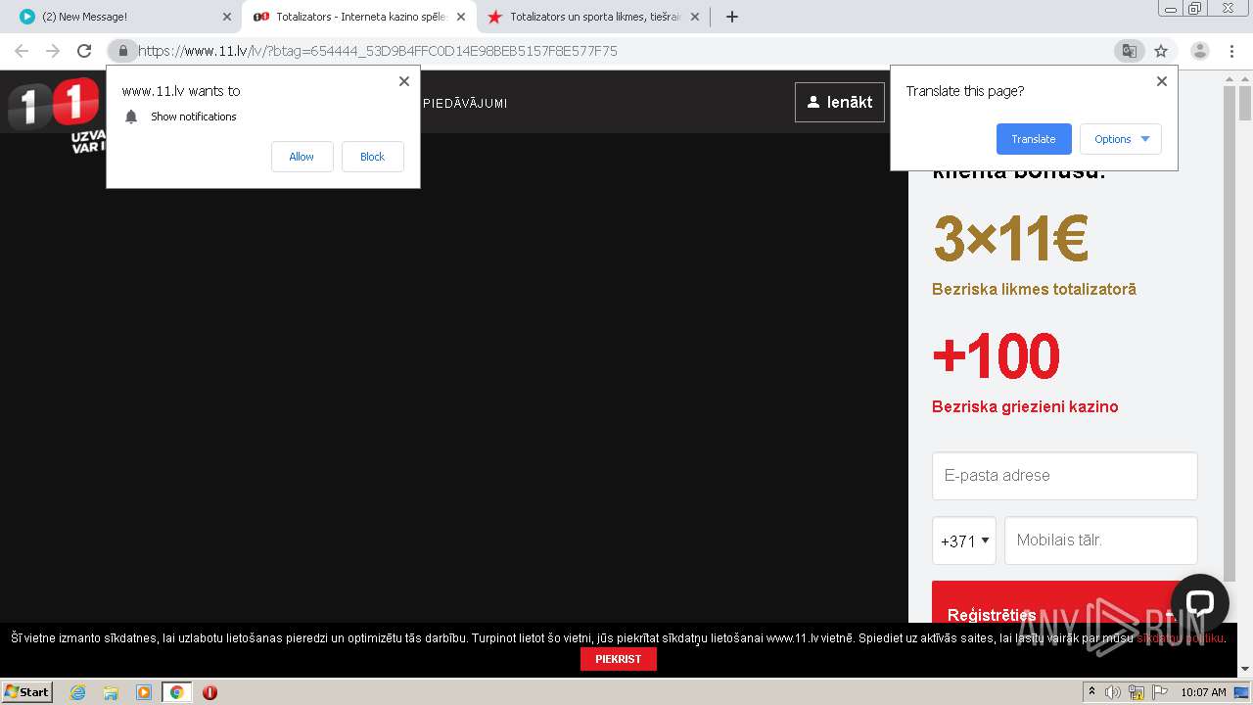Close the notification permission popup
1253x705 pixels.
pyautogui.click(x=404, y=81)
